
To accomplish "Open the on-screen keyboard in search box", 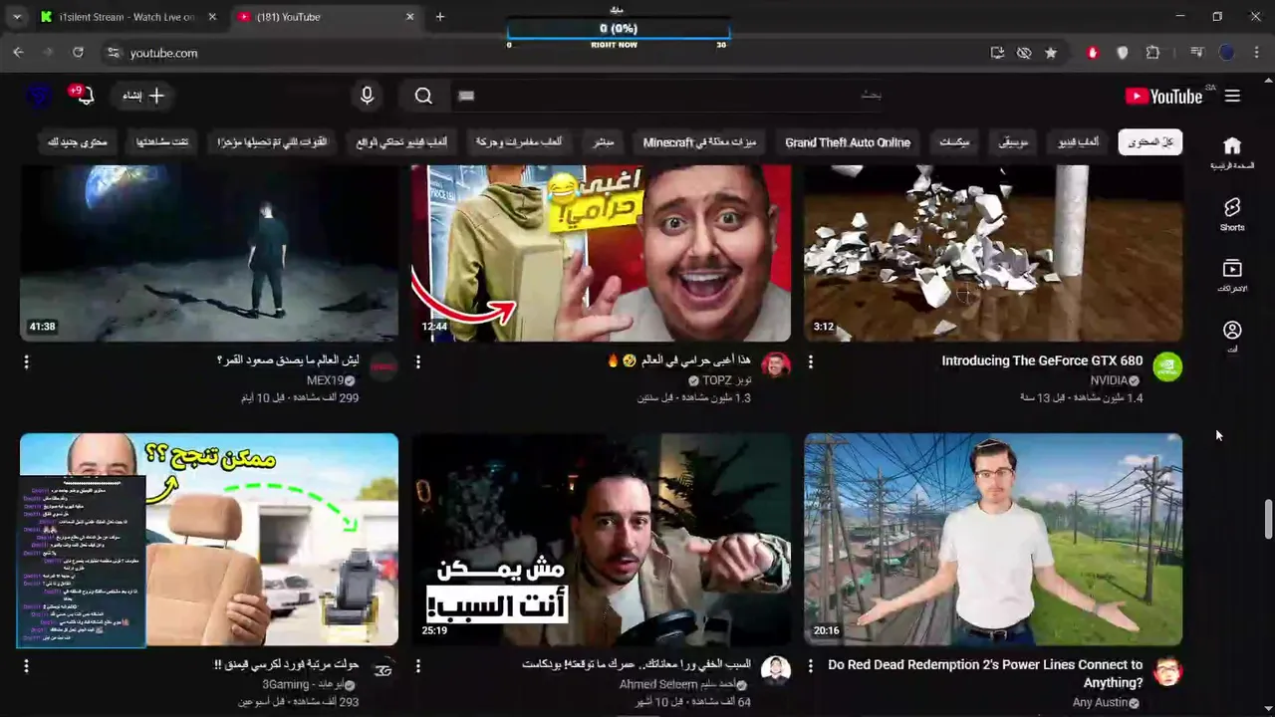I will tap(466, 96).
